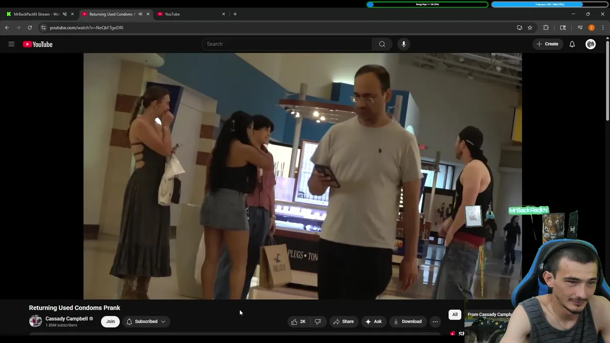Screen dimensions: 610x343
Task: Like the video with thumbs up
Action: click(298, 322)
